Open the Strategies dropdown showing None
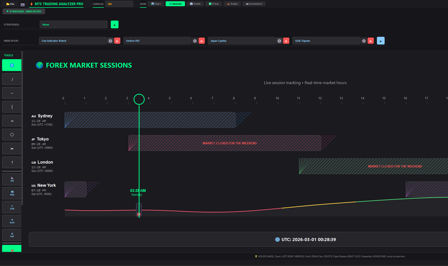Screen dimensions: 448x266 pos(73,25)
